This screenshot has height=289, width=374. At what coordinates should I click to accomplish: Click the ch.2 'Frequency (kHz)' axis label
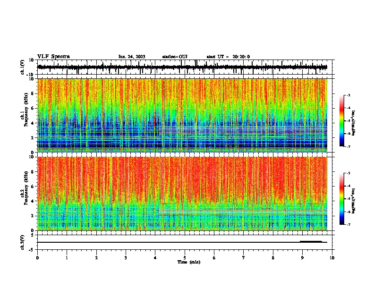(26, 188)
